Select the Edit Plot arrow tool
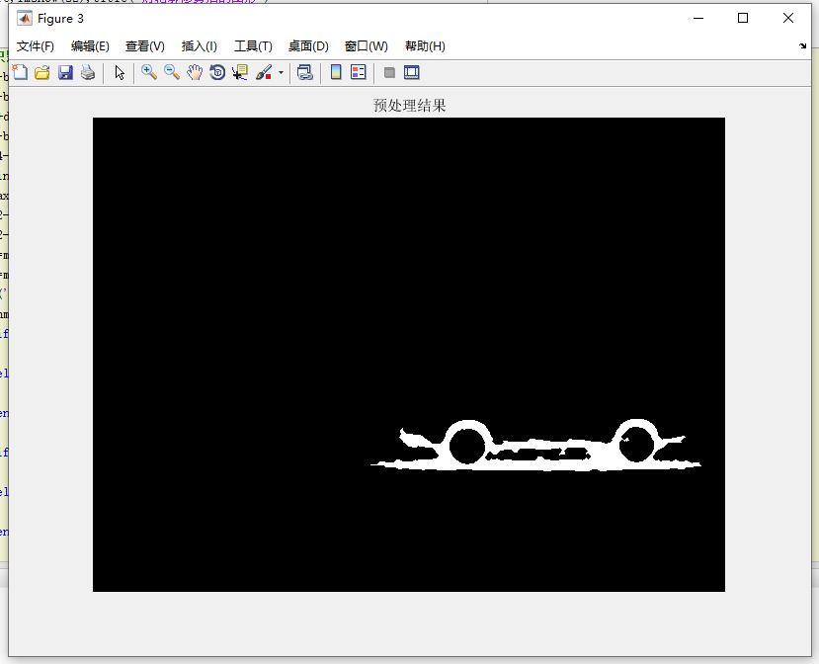 pos(120,72)
